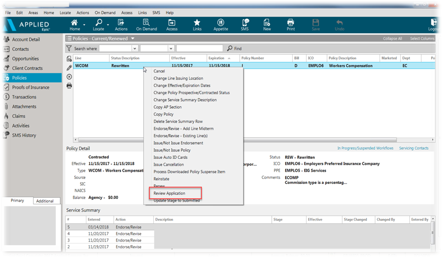
Task: Click the Find button
Action: pyautogui.click(x=234, y=49)
